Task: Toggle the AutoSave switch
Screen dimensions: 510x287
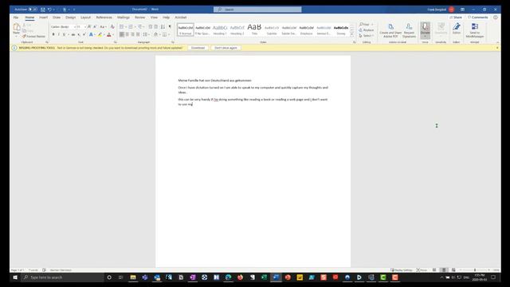Action: (x=33, y=10)
